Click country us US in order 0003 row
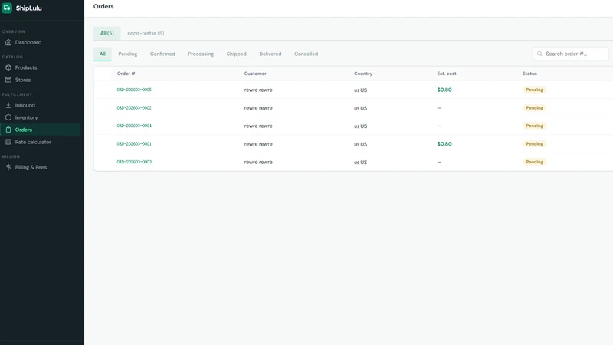 coord(360,163)
